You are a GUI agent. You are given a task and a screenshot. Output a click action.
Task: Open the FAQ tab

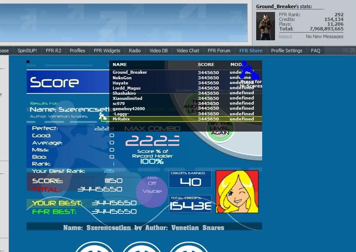315,51
